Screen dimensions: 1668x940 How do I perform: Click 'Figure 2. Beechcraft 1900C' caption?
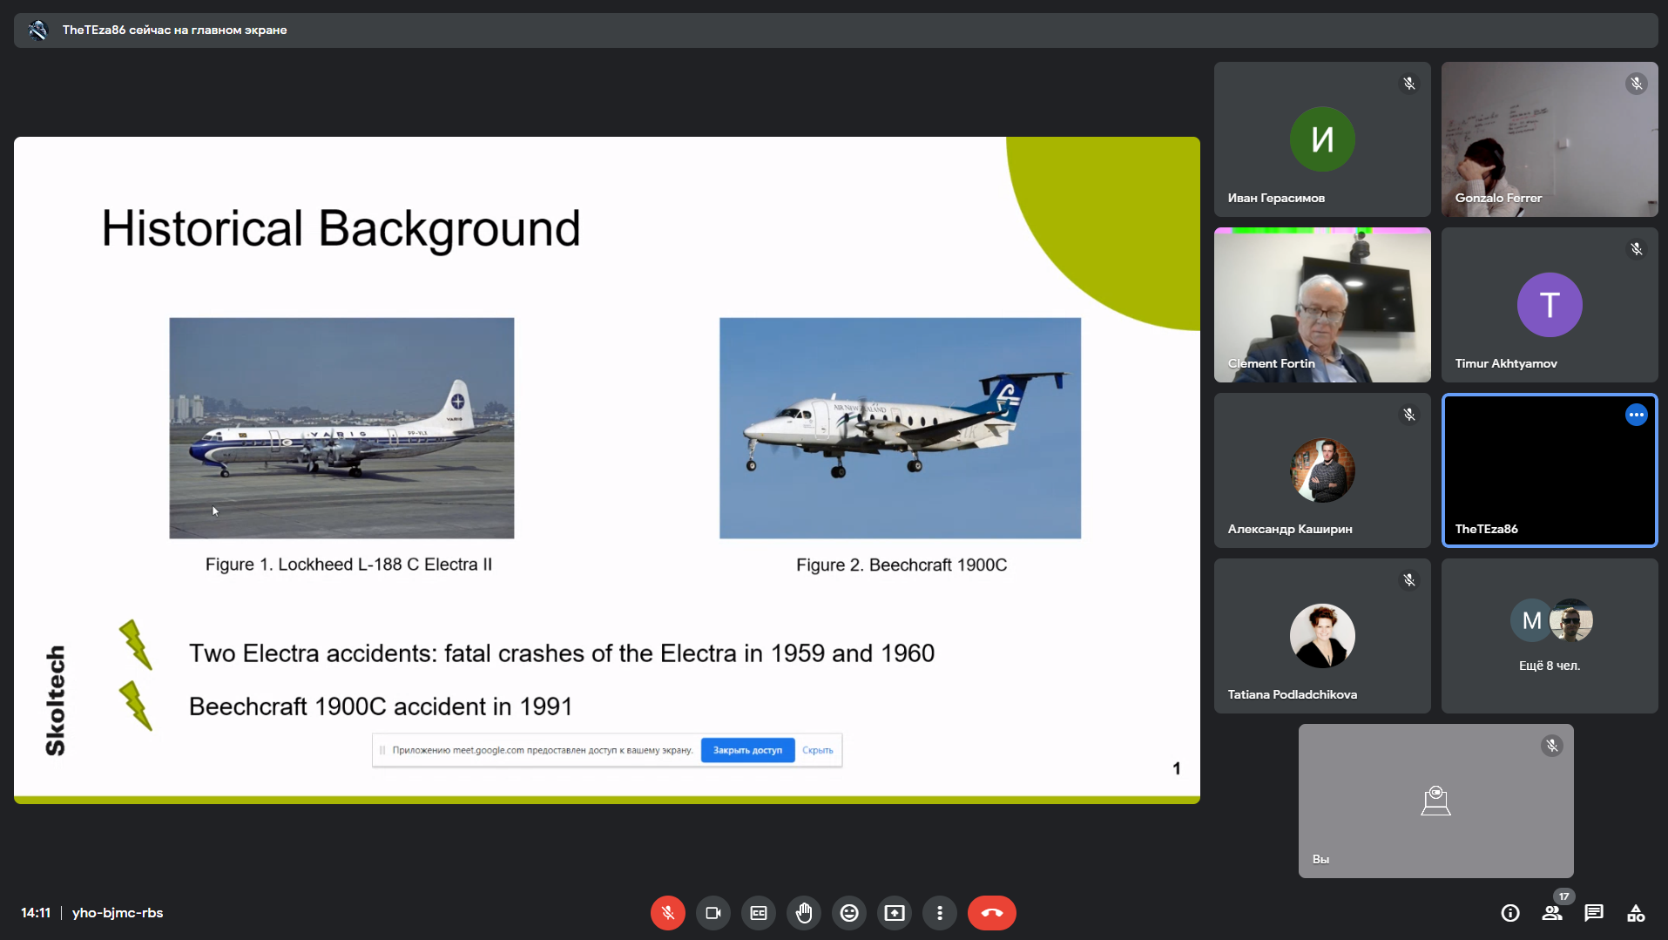[x=902, y=565]
